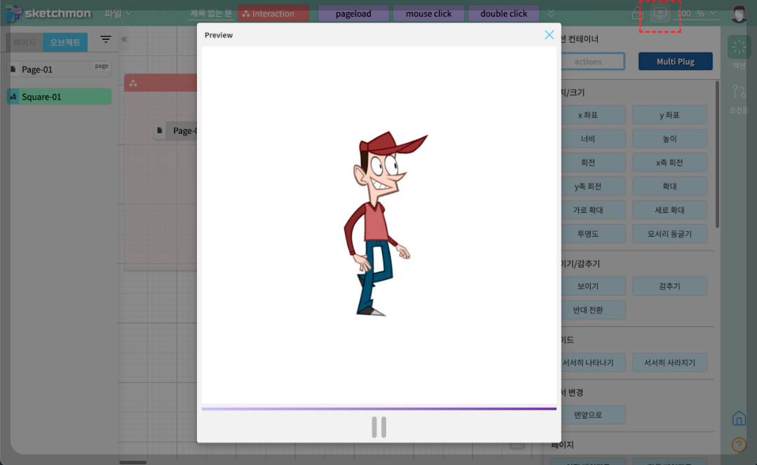Screen dimensions: 757x465
Task: Add the 모서리 둥글기 action
Action: coord(669,233)
